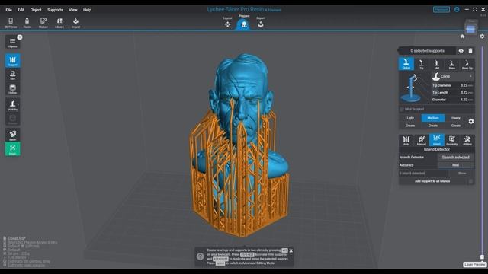Select the Base support settings tab
This screenshot has width=488, height=274.
(x=452, y=64)
